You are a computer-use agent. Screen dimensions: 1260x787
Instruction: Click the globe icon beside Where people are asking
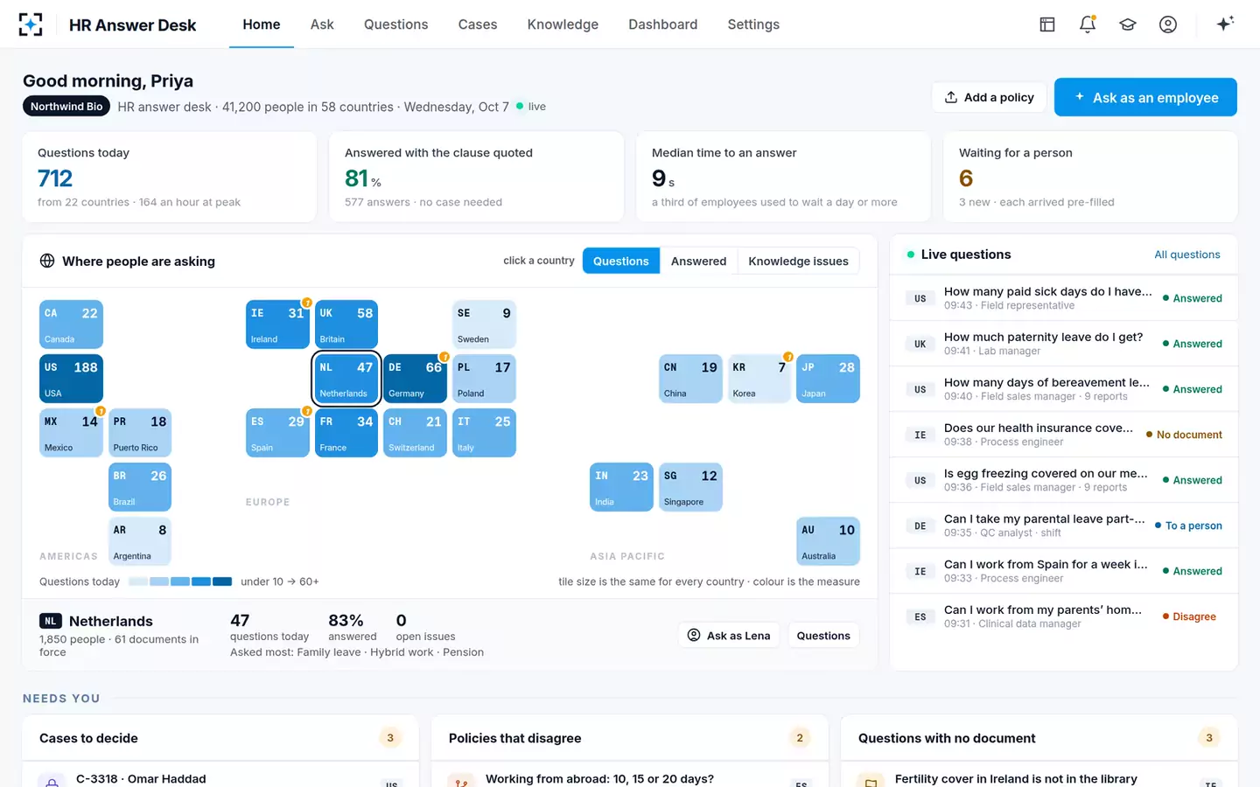(x=47, y=261)
